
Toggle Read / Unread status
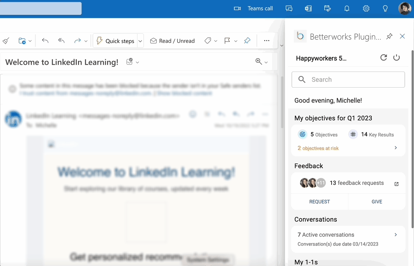coord(172,41)
